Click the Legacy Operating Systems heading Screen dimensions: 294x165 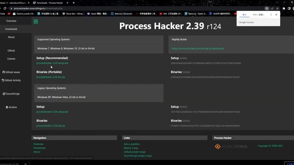(x=51, y=88)
